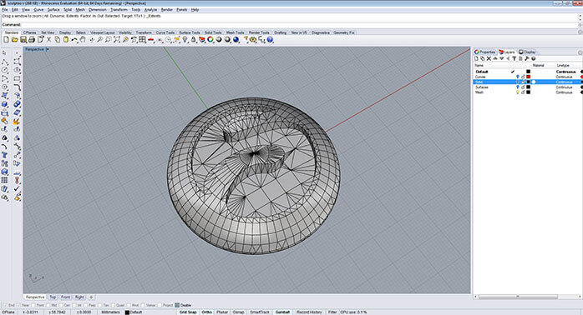Click the layer filter funnel icon
This screenshot has height=315, width=583.
click(515, 58)
